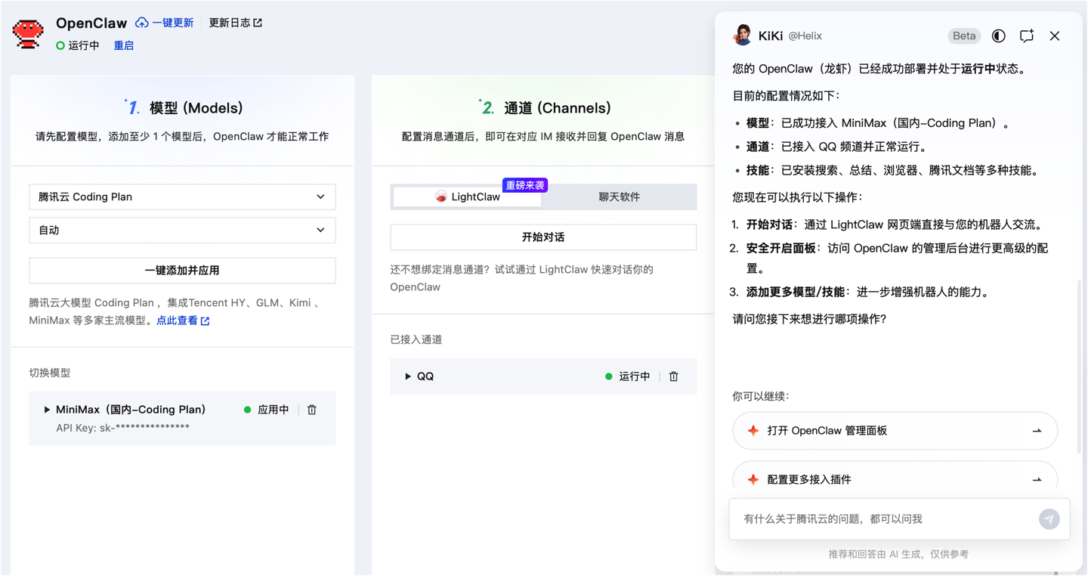
Task: Click the OpenClaw crab logo
Action: (x=27, y=33)
